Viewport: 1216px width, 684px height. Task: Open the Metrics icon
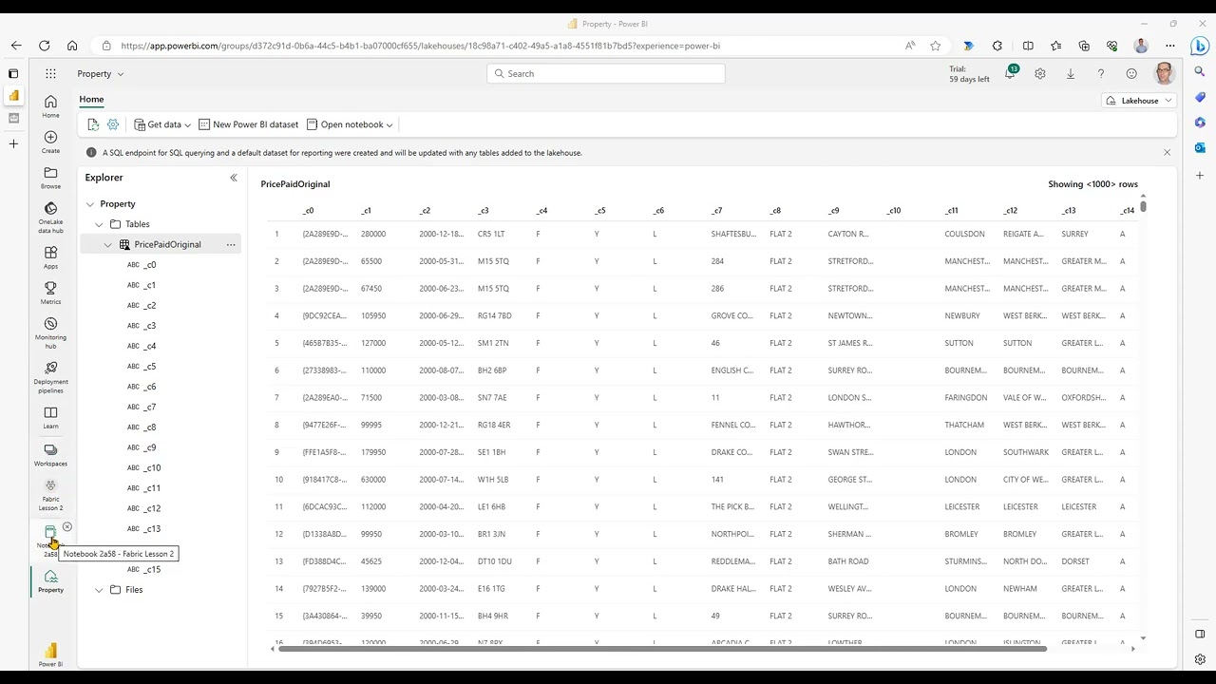click(x=50, y=293)
